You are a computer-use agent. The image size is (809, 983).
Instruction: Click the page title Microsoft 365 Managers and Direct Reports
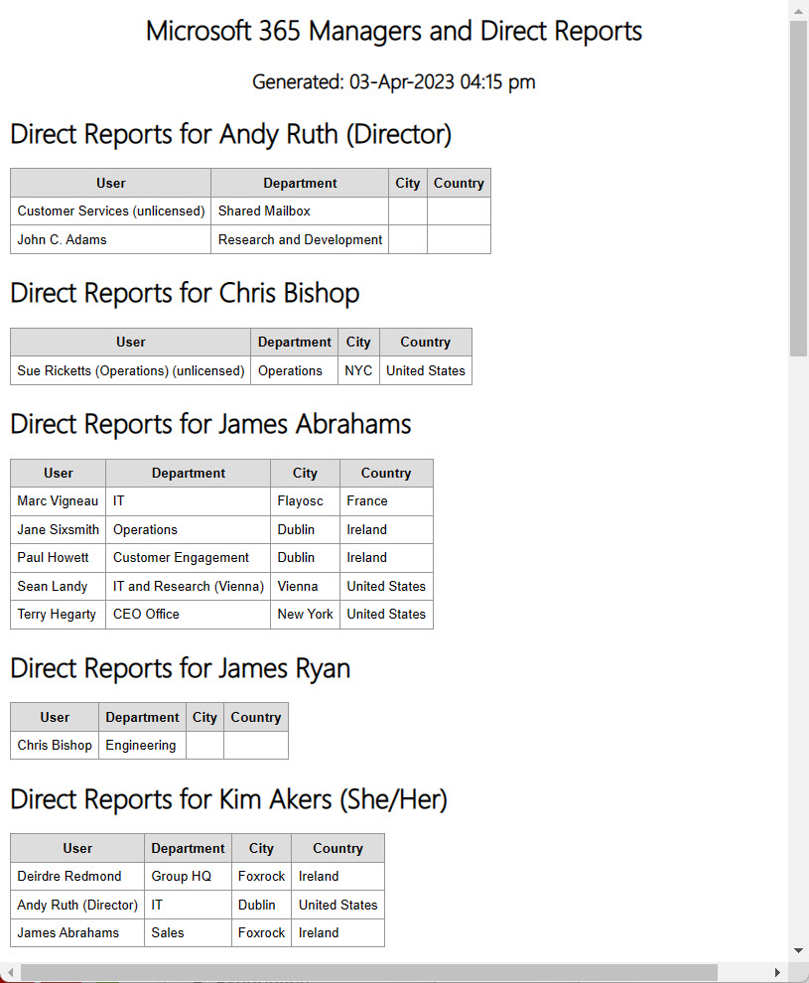tap(394, 31)
